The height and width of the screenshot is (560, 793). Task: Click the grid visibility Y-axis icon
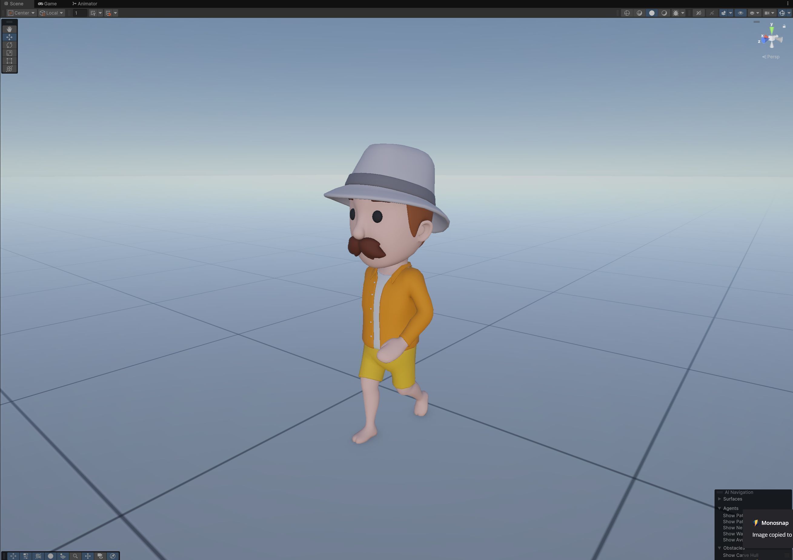(93, 13)
